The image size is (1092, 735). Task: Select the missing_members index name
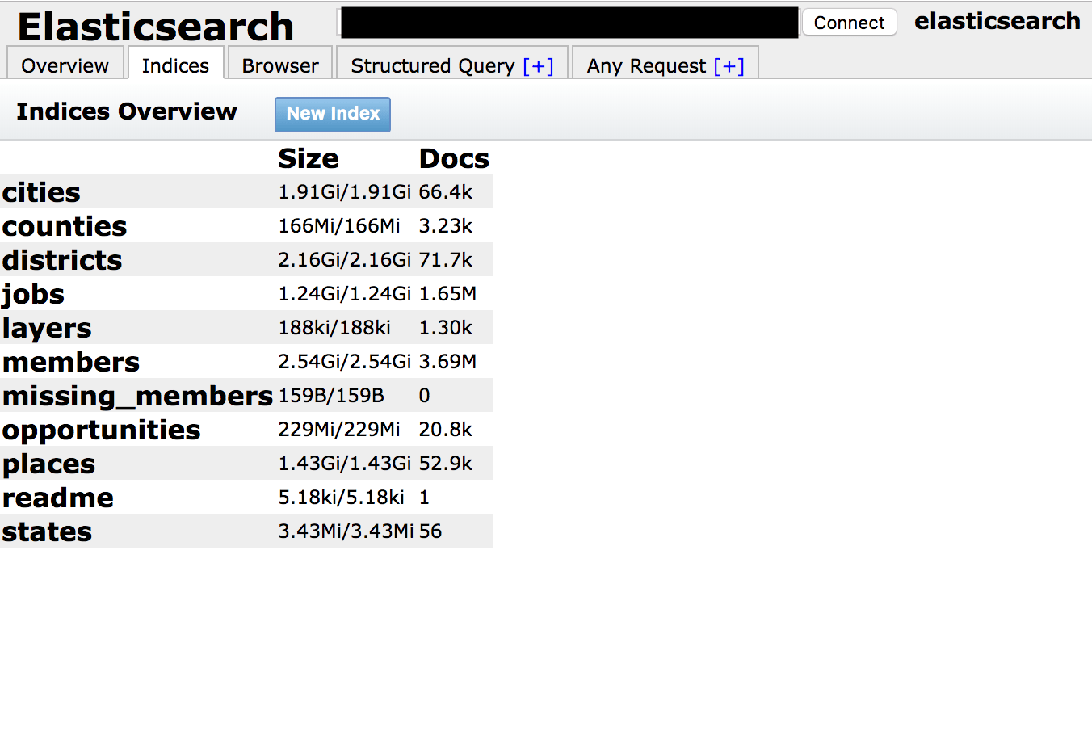coord(137,396)
